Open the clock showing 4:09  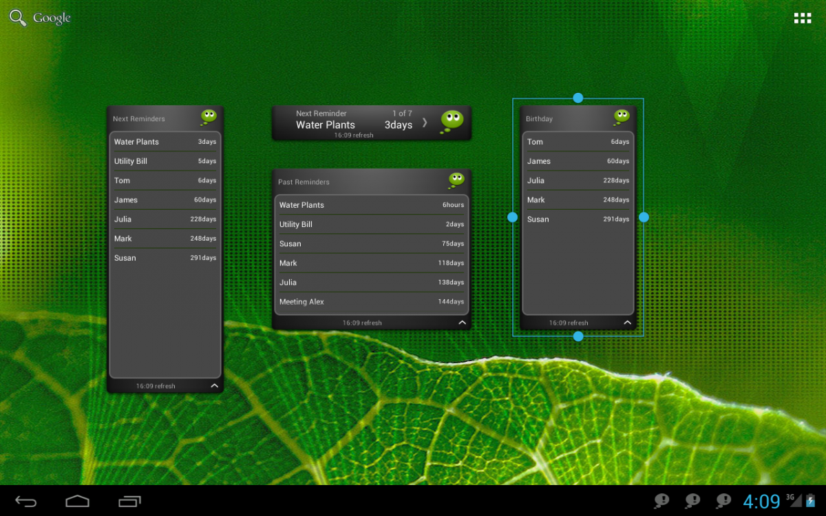click(x=761, y=501)
